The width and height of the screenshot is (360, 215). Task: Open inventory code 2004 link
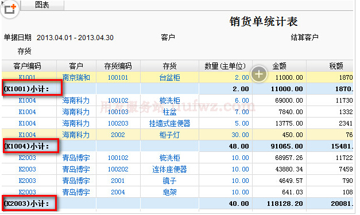click(118, 192)
